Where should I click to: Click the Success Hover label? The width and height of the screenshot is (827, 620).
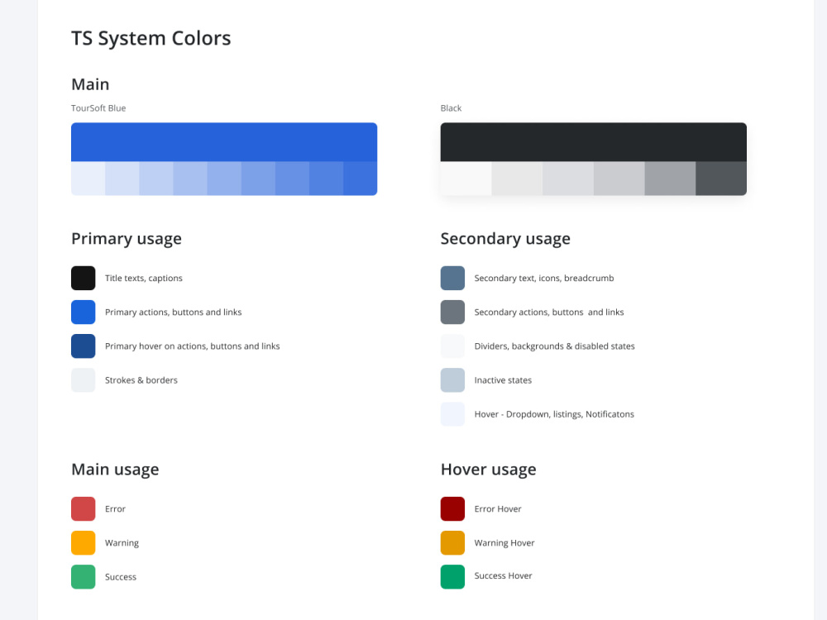click(x=503, y=575)
